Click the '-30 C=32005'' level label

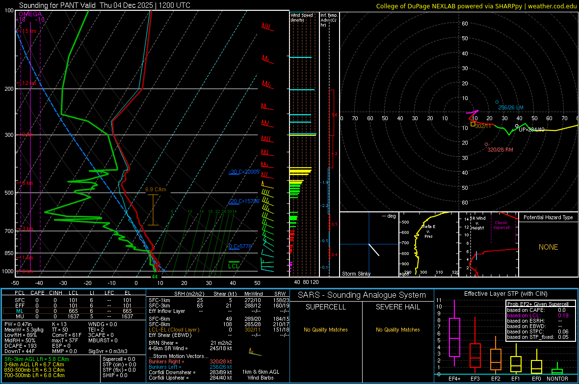pyautogui.click(x=244, y=172)
